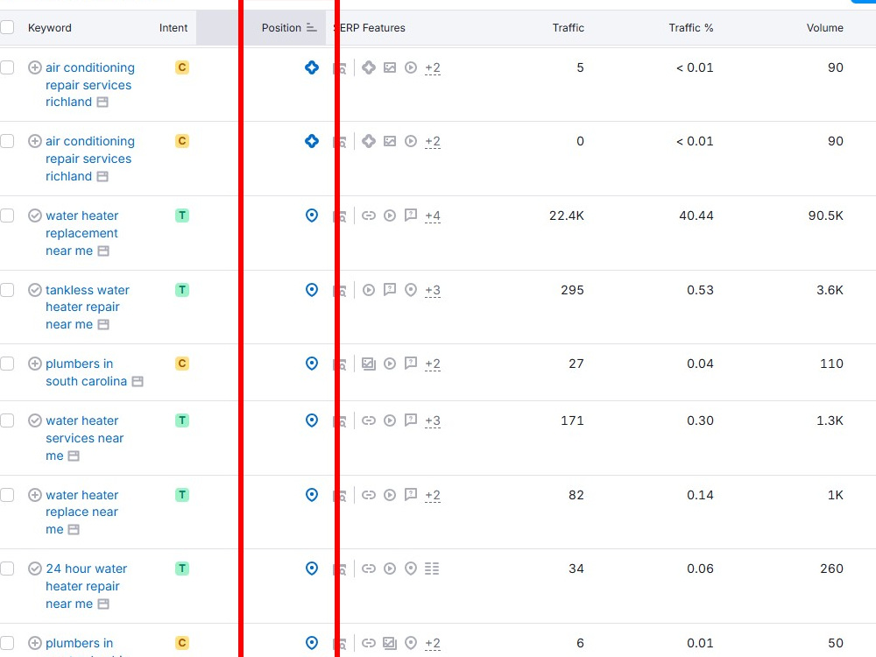Click the image feature icon in the row with volume 50

click(x=390, y=642)
